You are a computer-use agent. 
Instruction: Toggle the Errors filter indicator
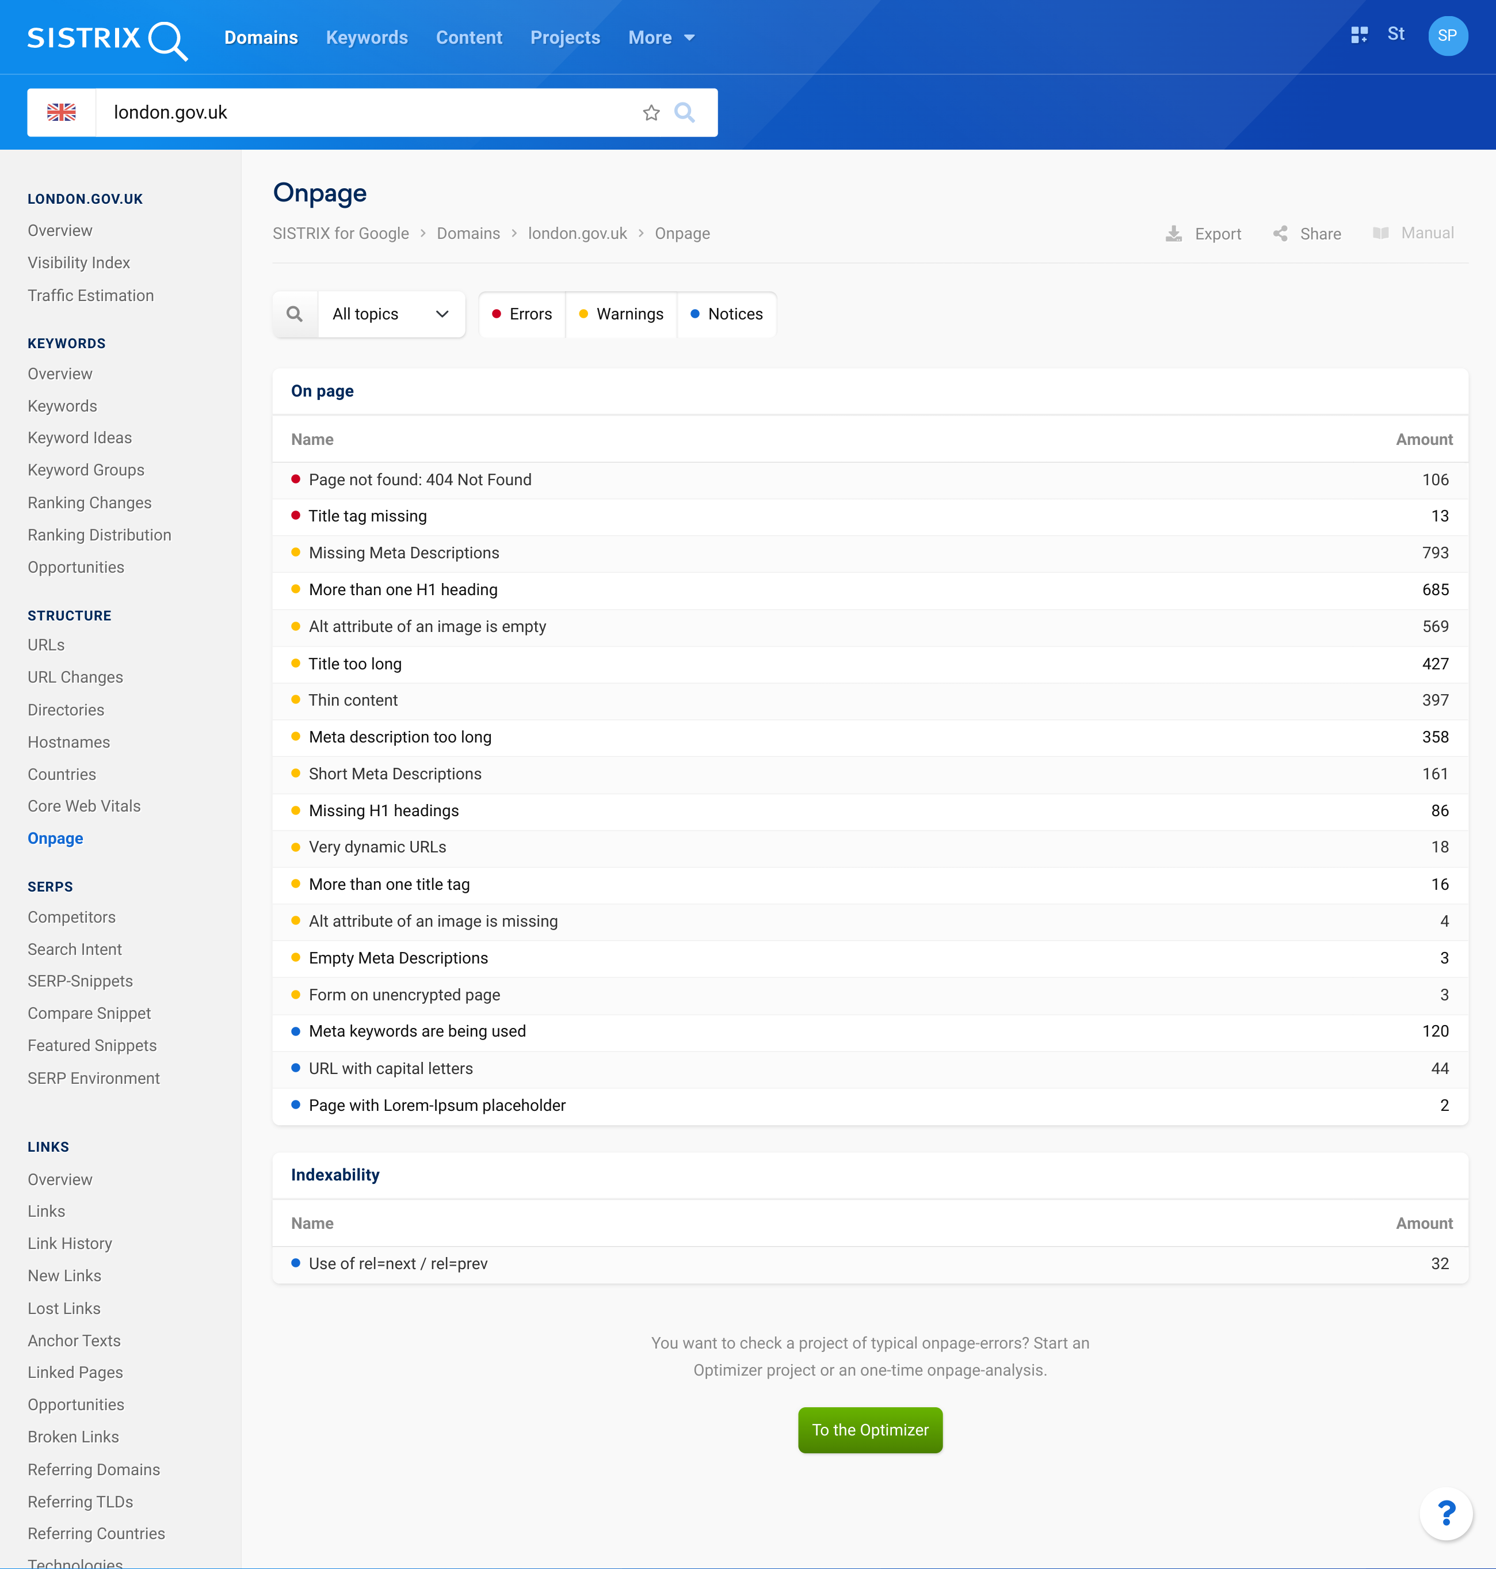(x=520, y=314)
